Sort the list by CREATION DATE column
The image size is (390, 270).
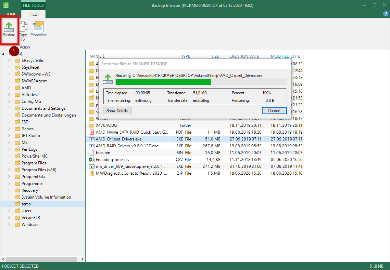tap(244, 56)
